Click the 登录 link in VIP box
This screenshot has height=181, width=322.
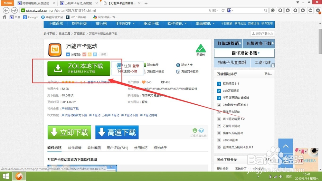pyautogui.click(x=136, y=66)
